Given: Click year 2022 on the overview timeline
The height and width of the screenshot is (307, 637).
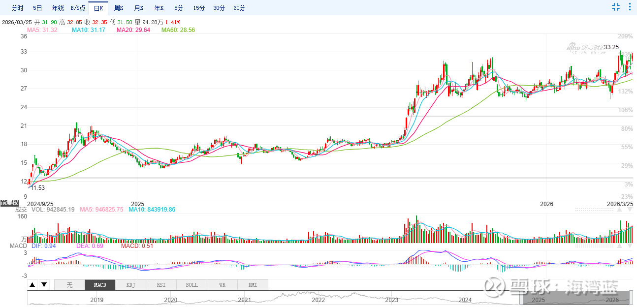Looking at the screenshot, I should (318, 300).
